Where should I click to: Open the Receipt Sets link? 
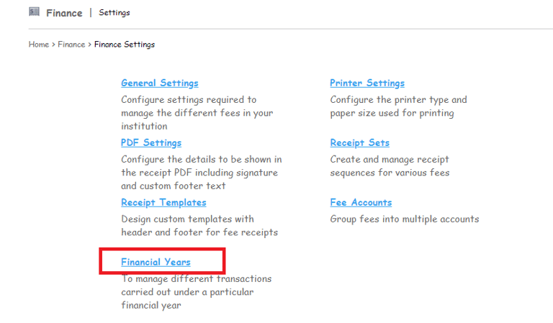point(359,143)
